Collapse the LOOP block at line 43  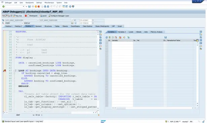(x=14, y=70)
